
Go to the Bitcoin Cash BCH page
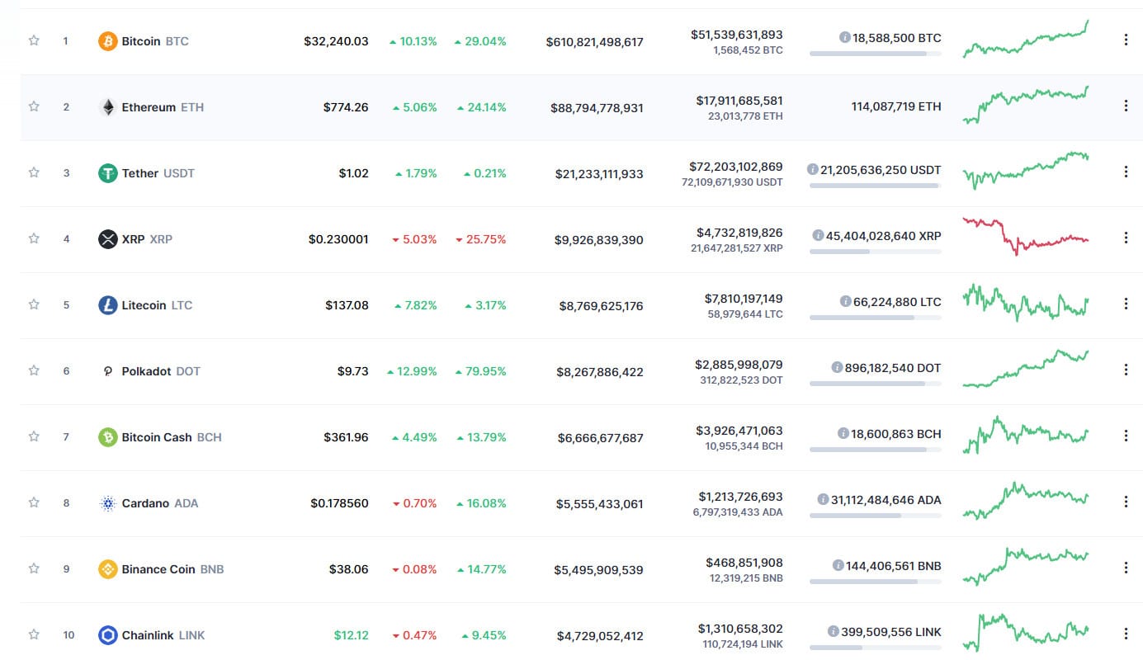click(172, 437)
